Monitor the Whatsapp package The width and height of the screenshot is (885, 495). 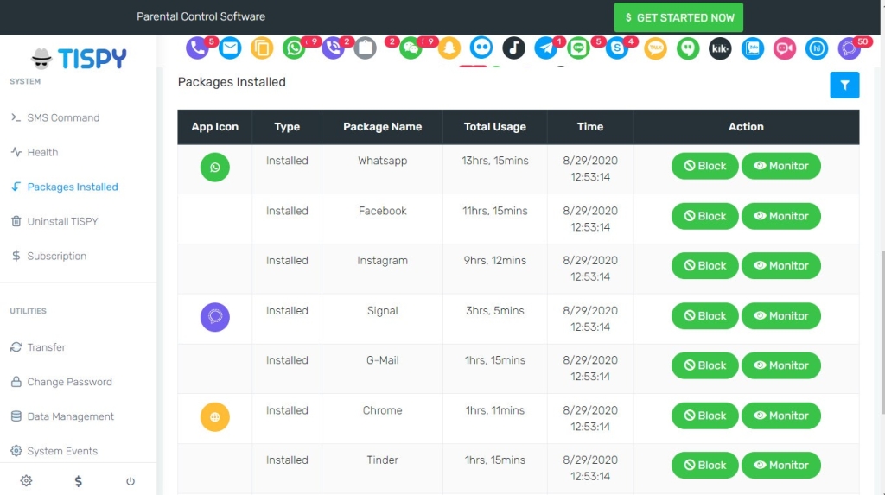click(781, 166)
